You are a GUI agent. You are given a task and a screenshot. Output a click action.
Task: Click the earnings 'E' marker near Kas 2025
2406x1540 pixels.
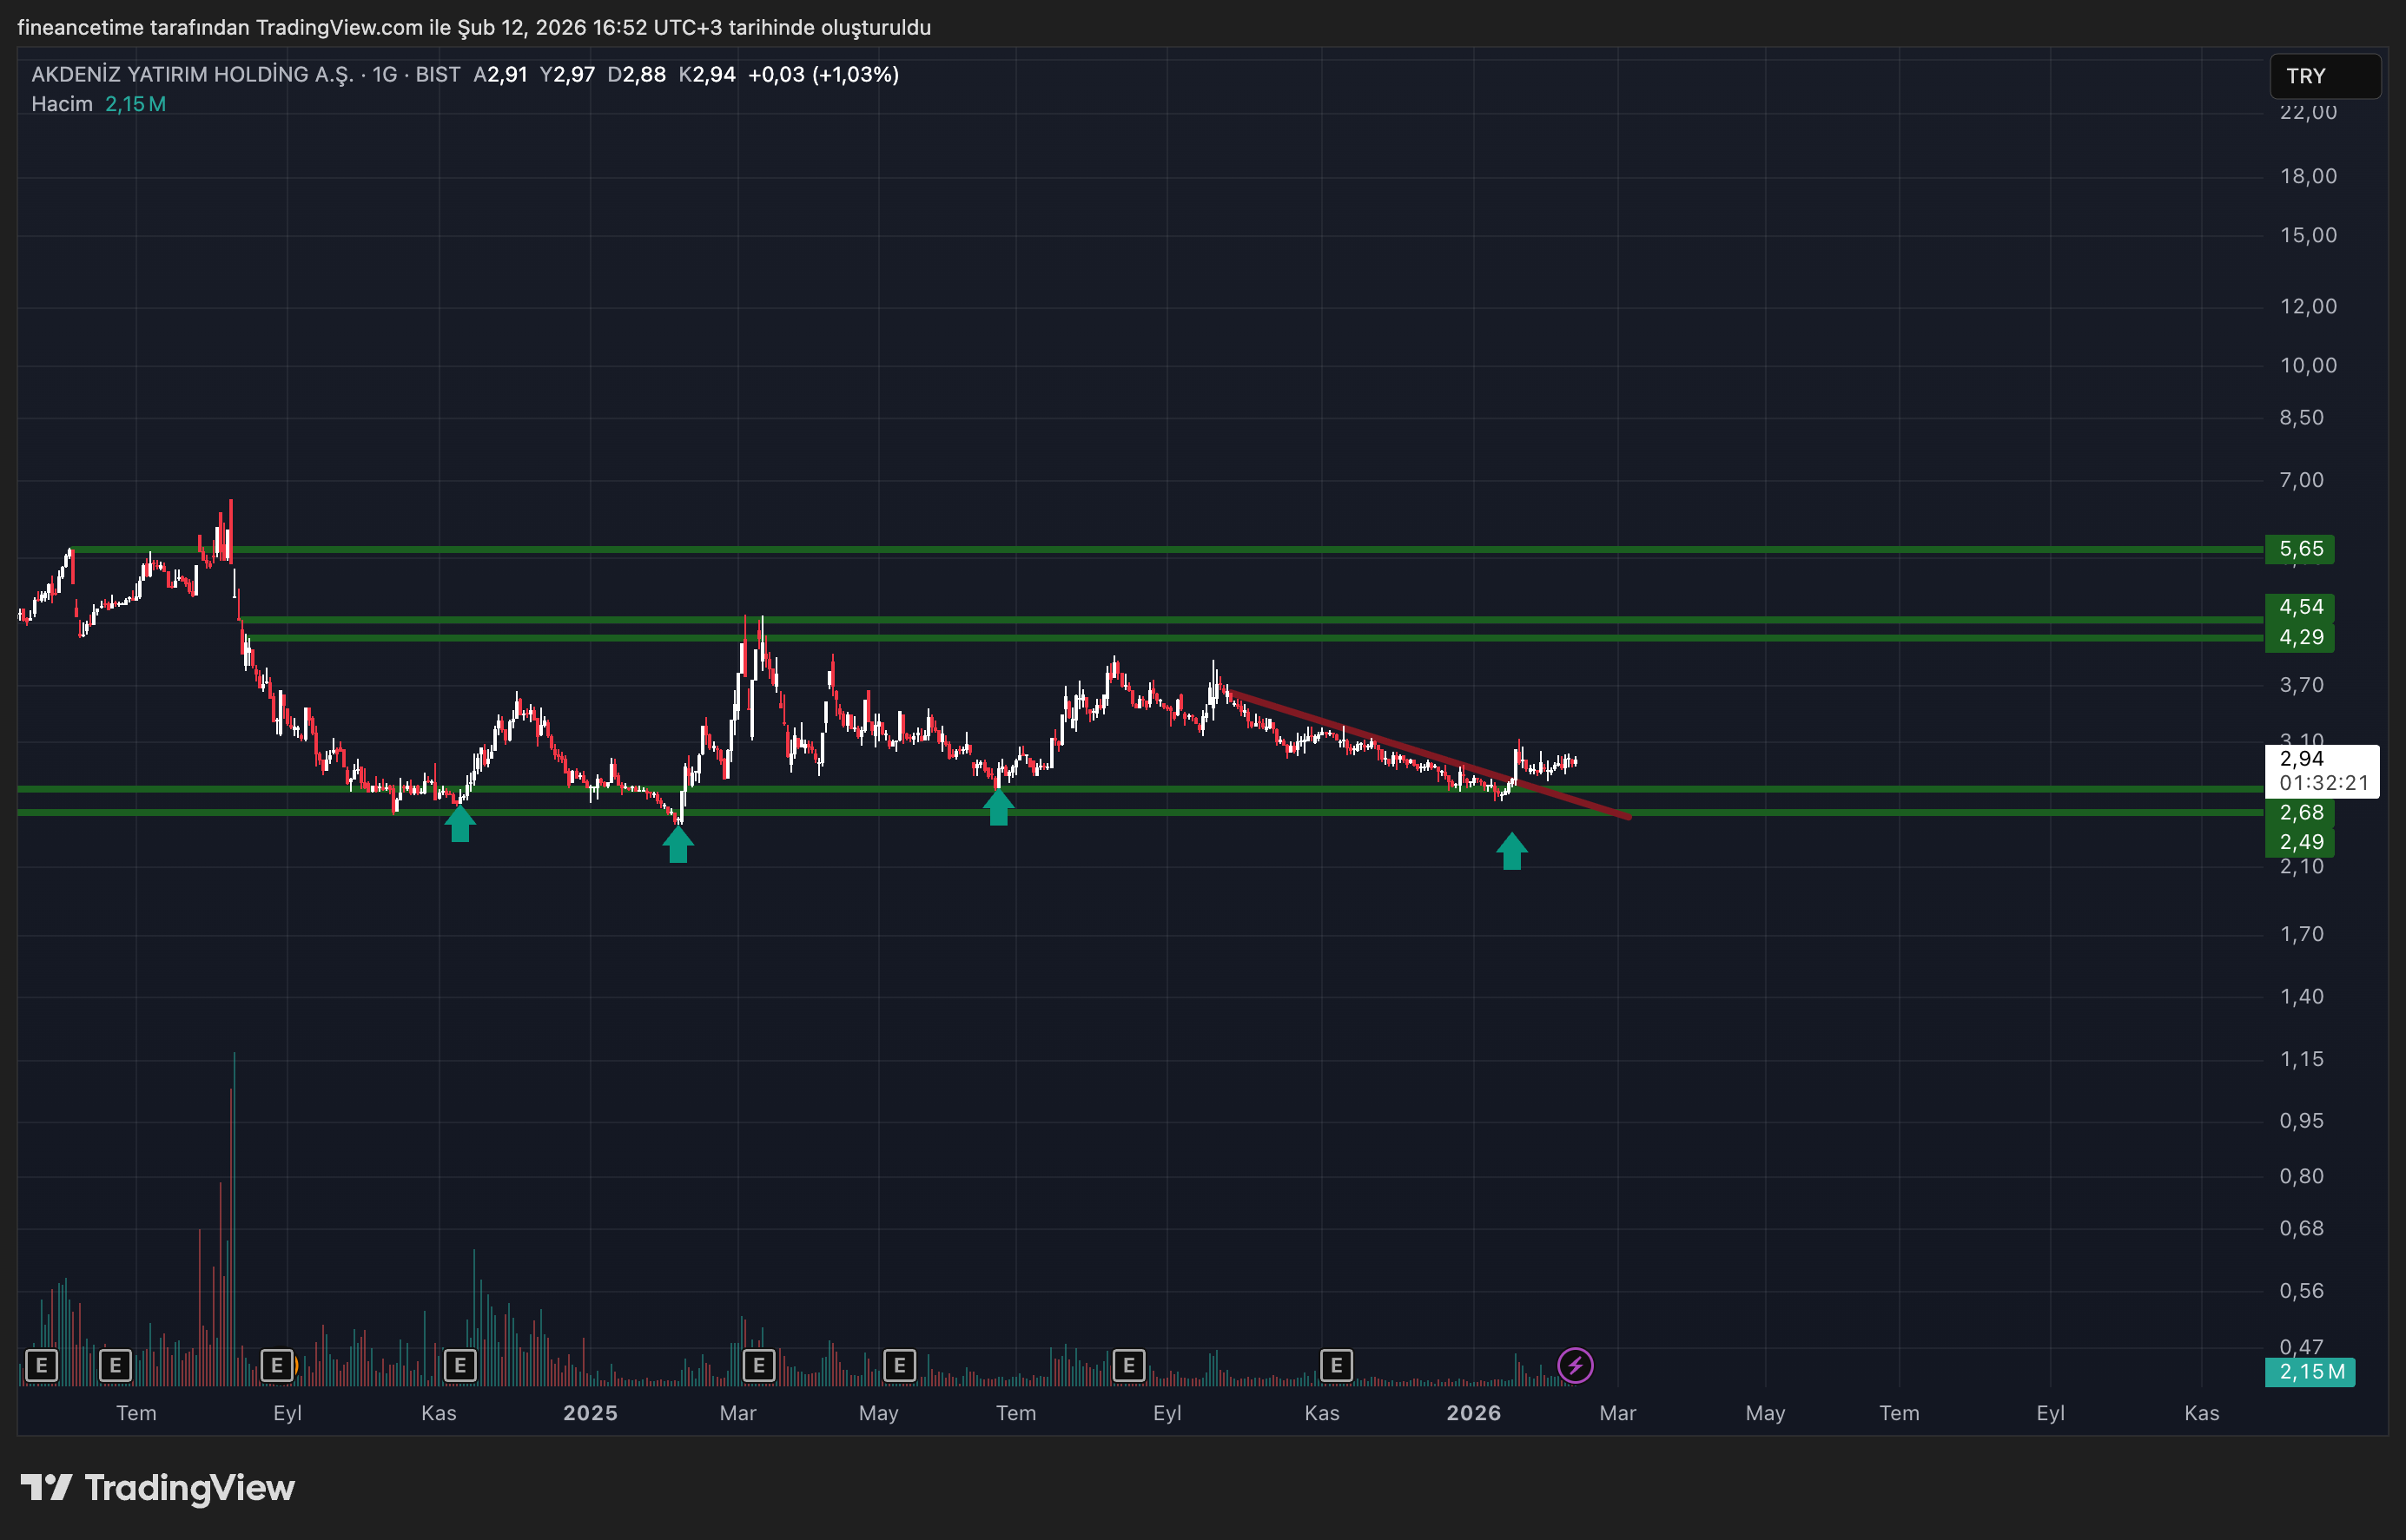click(x=1337, y=1365)
